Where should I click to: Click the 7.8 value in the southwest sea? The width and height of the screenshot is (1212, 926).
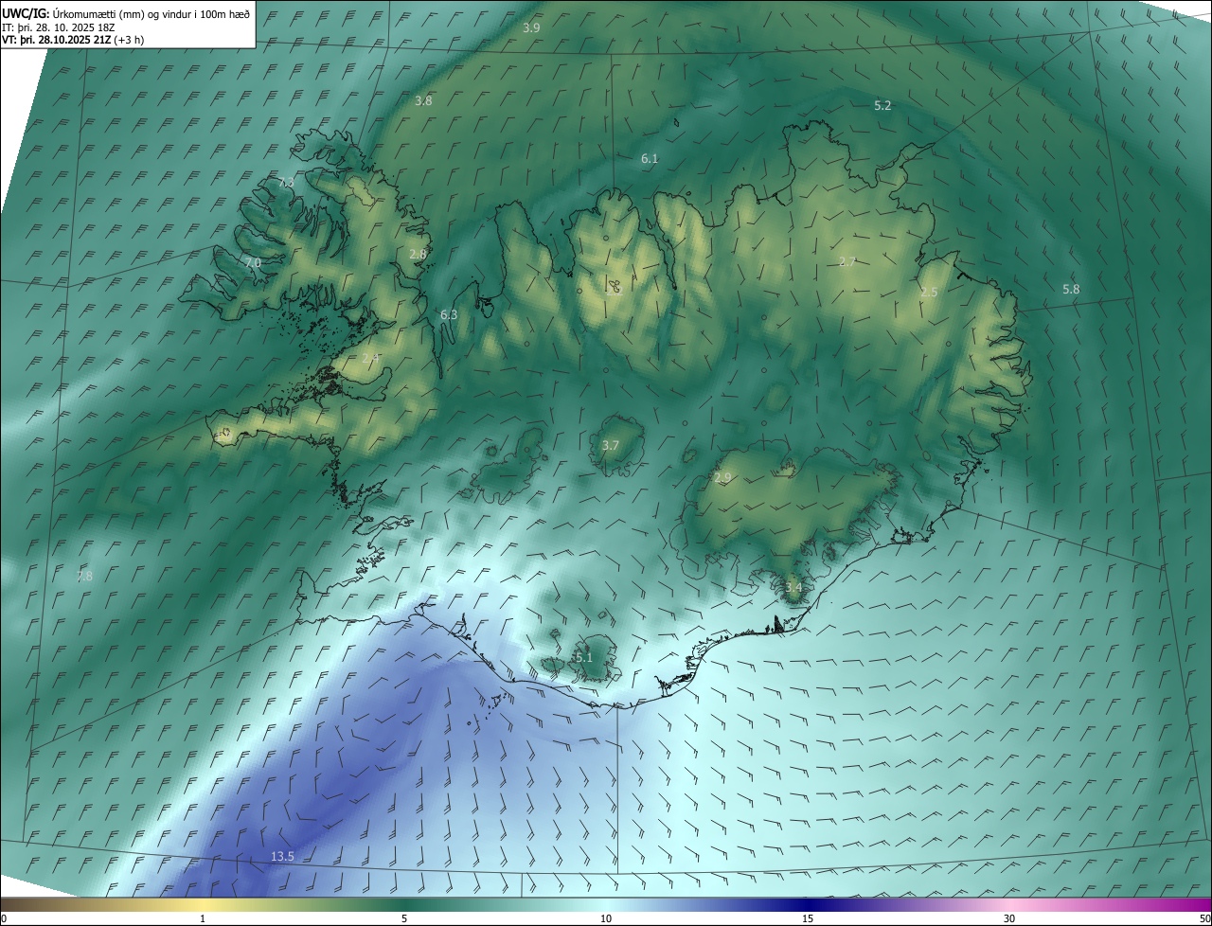84,577
